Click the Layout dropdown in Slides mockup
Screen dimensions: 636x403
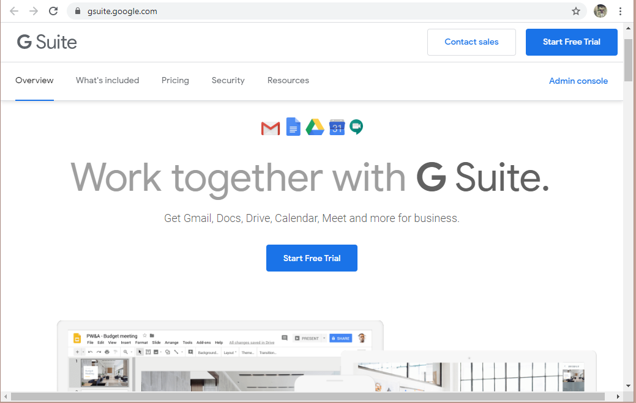pos(230,352)
